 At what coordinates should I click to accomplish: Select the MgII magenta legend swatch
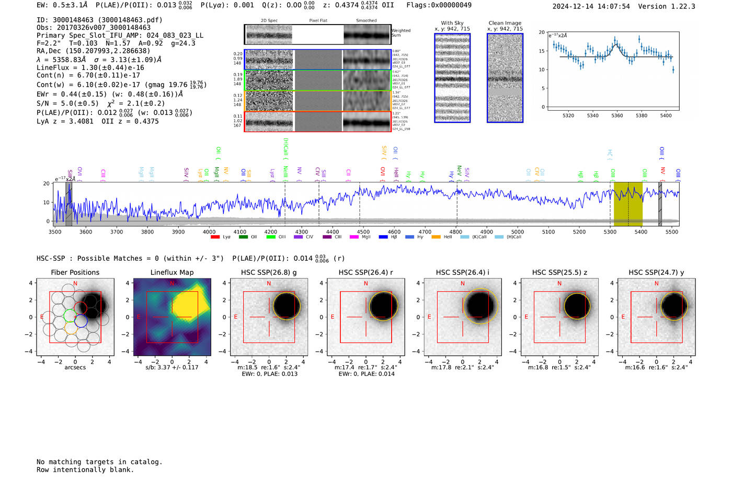(x=354, y=237)
